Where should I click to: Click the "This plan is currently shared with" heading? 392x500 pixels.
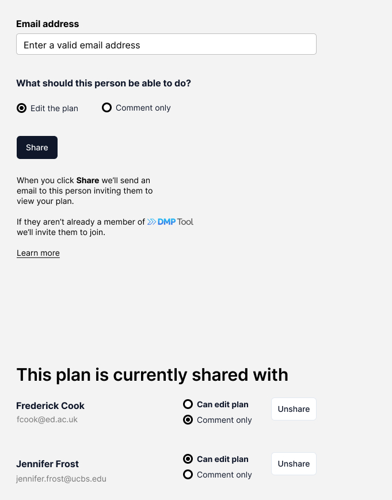click(x=152, y=375)
